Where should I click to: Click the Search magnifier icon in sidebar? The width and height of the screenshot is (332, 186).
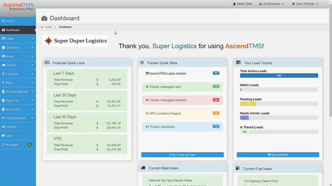[x=3, y=21]
